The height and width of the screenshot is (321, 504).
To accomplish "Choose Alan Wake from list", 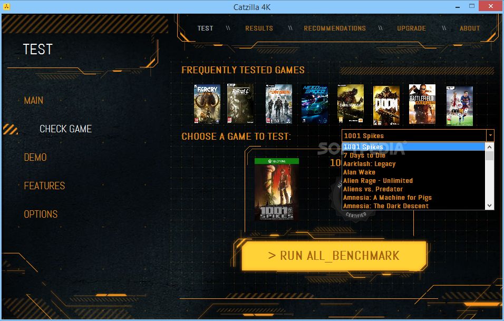I will 413,172.
